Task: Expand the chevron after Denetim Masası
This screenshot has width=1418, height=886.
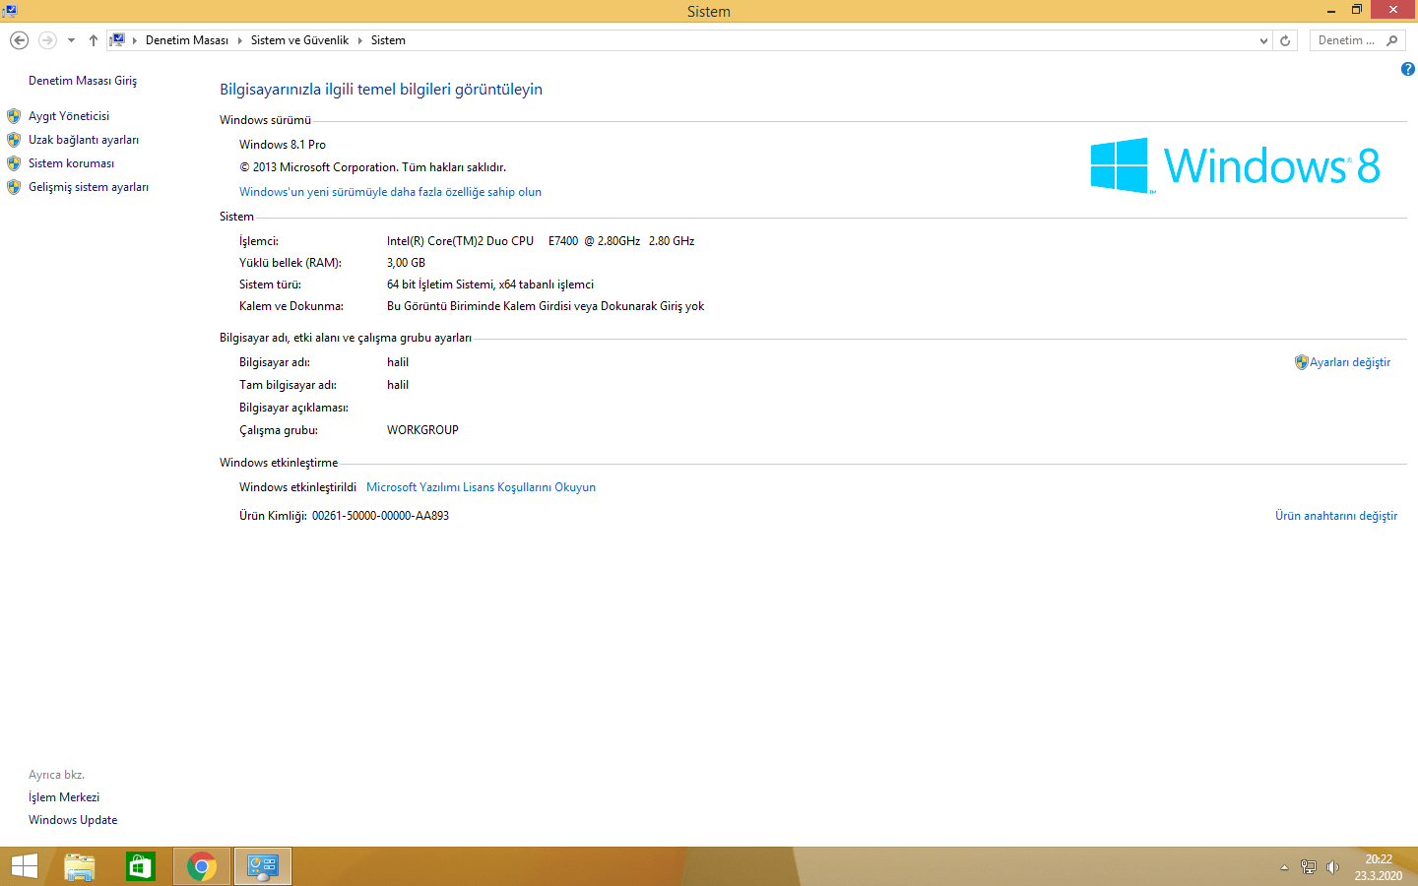Action: pos(239,40)
